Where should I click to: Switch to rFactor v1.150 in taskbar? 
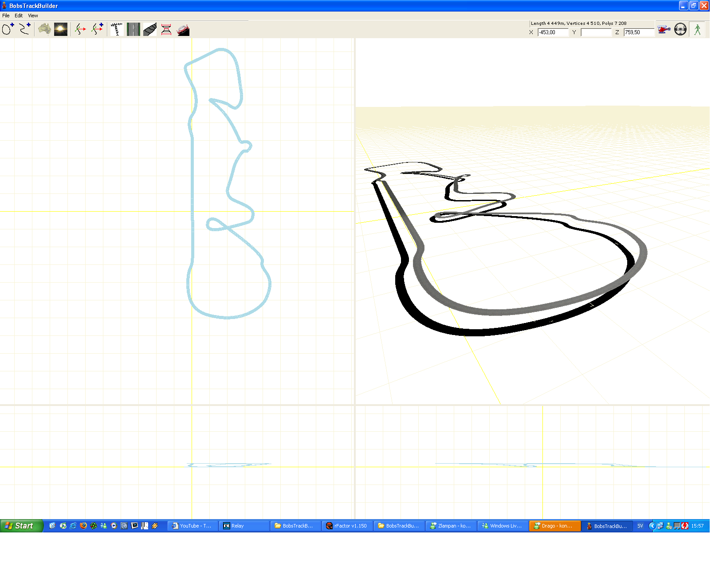pyautogui.click(x=347, y=526)
